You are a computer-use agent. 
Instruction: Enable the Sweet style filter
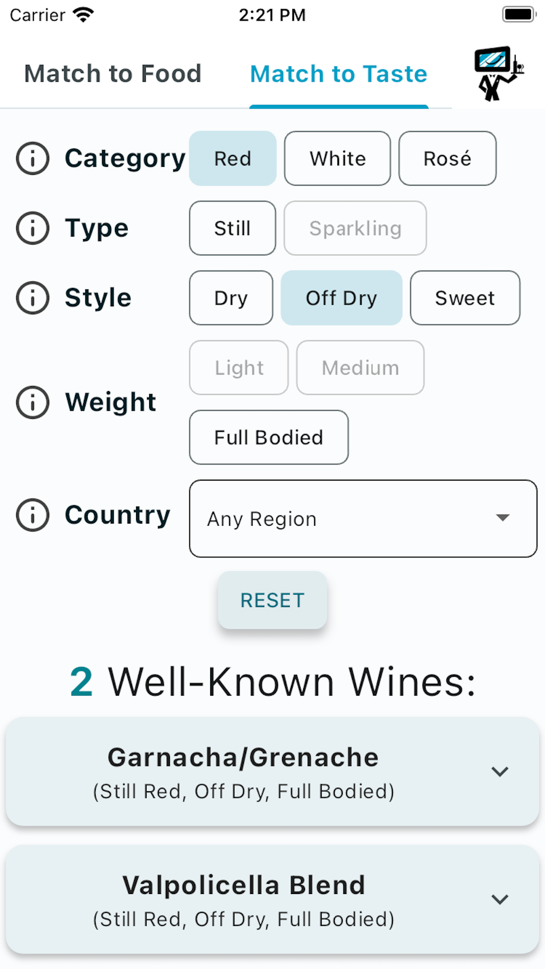465,298
